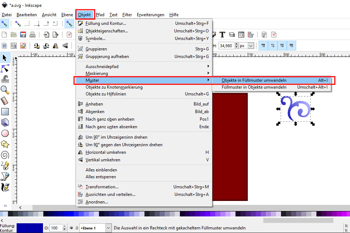Toggle scale rounded corners with rectangles
The image size is (350, 233).
pos(273,46)
